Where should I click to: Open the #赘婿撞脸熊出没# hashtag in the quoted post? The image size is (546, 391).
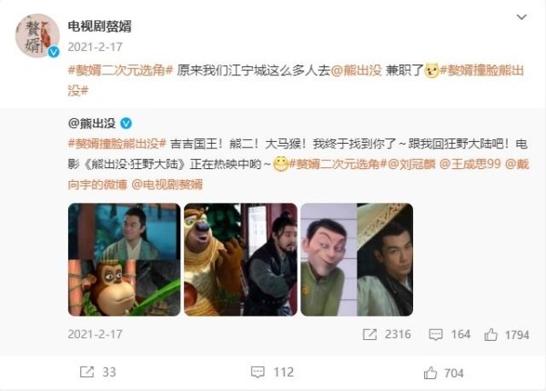[117, 144]
